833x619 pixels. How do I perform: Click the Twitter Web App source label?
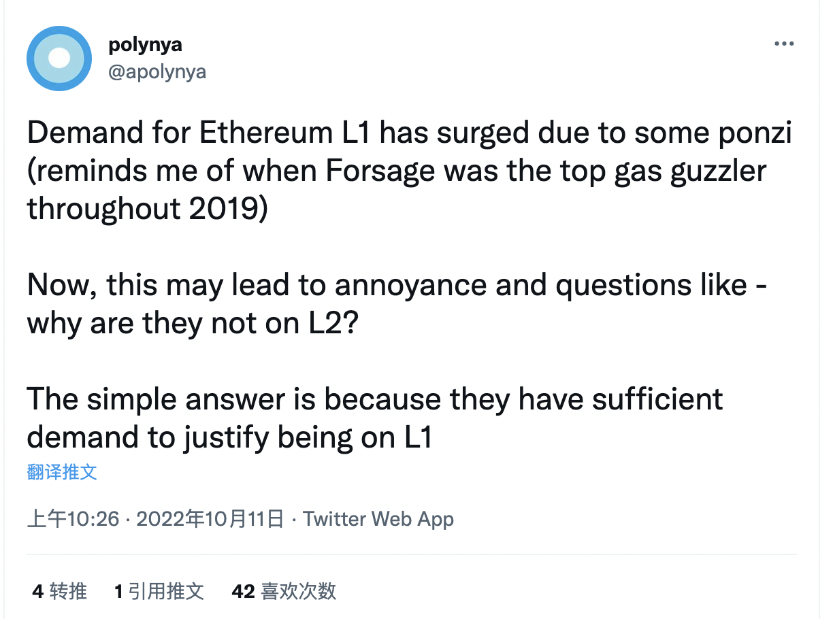coord(378,520)
